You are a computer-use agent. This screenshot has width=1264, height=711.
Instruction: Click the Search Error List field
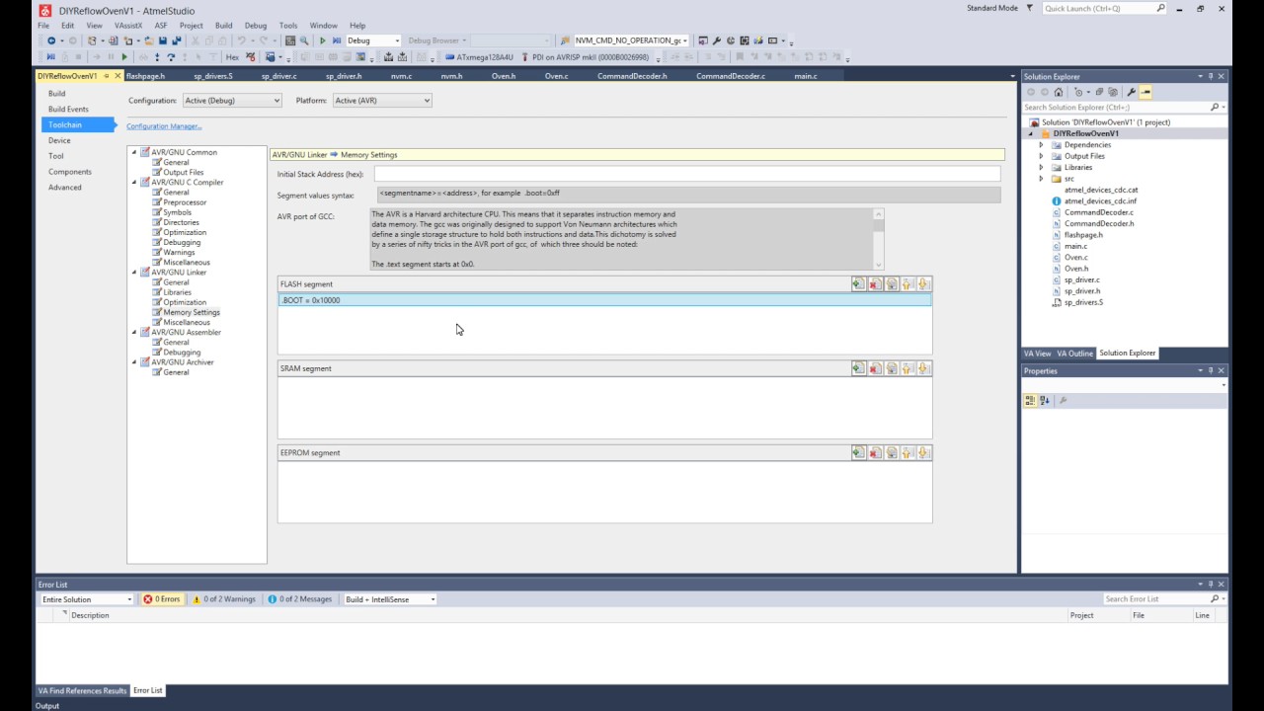coord(1155,599)
